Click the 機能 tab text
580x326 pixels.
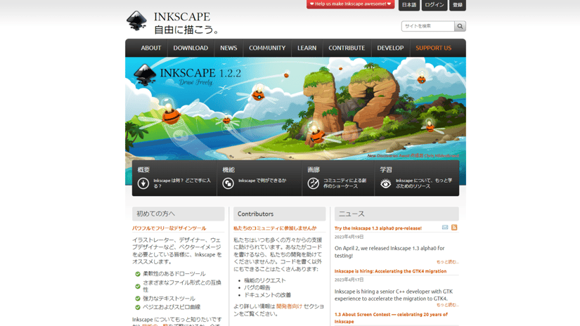(x=228, y=169)
